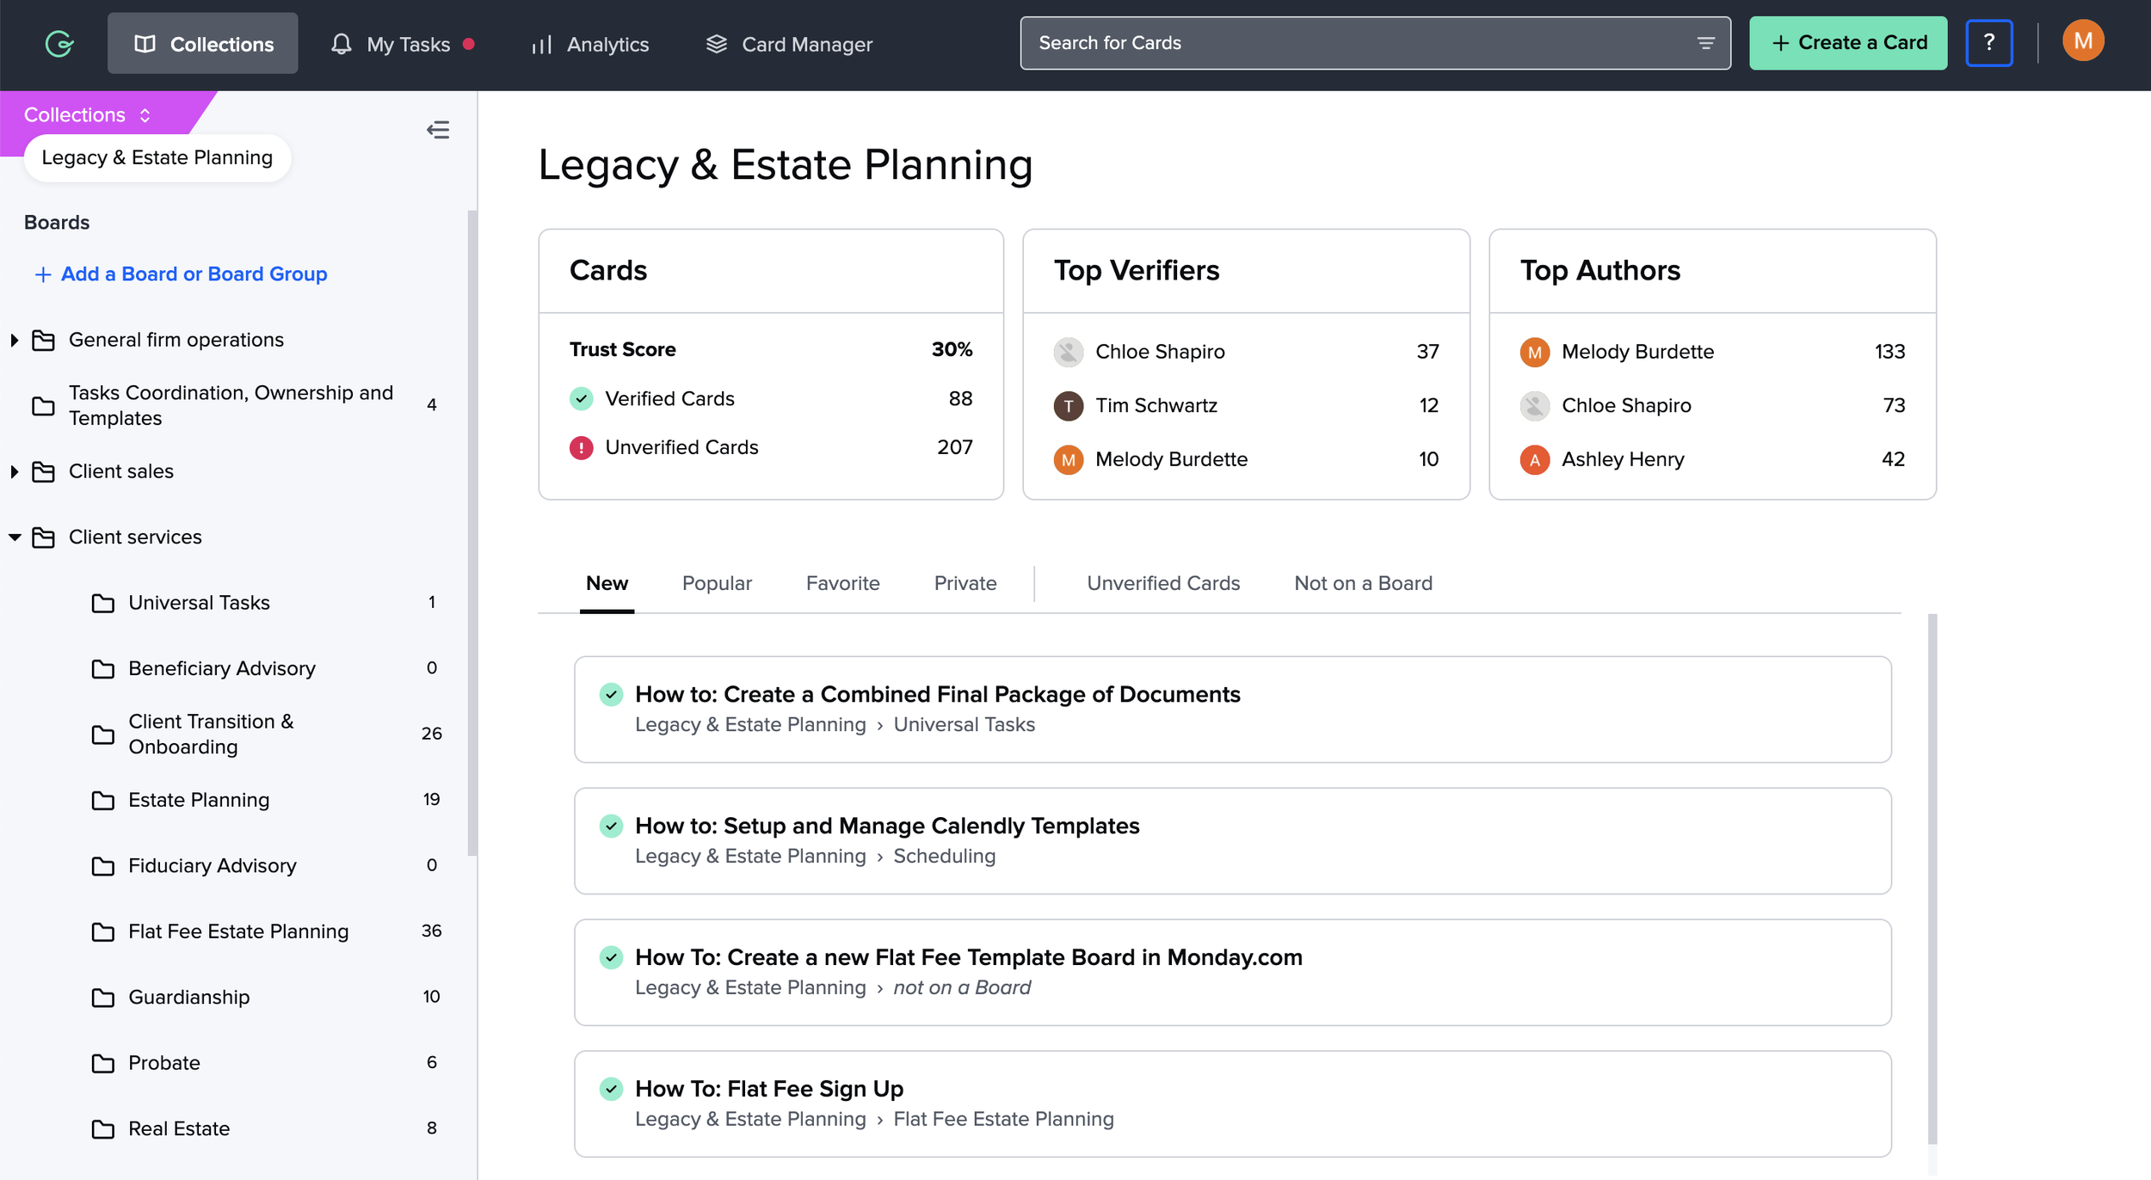Expand the General firm operations group
This screenshot has height=1180, width=2151.
15,340
